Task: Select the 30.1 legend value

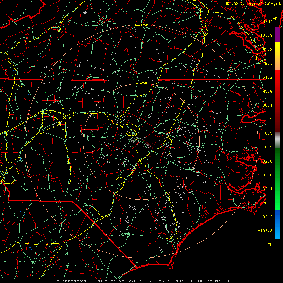Action: point(268,105)
